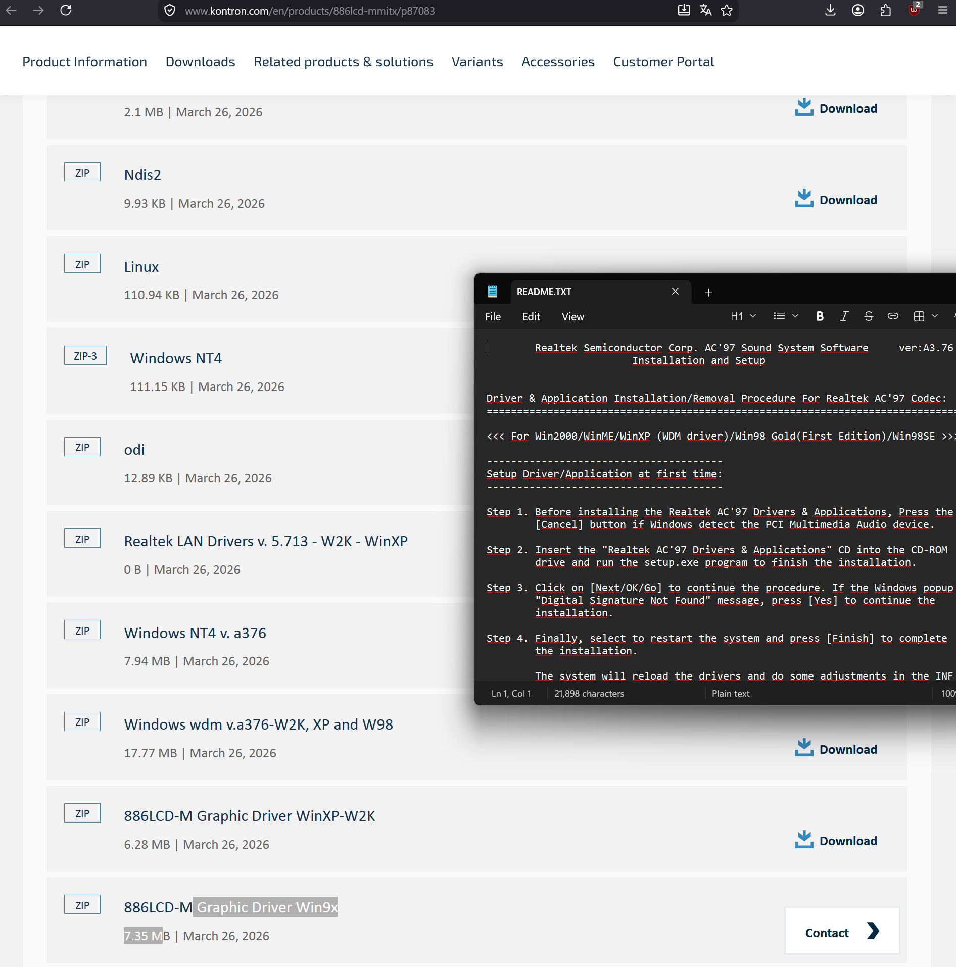Viewport: 956px width, 967px height.
Task: Click the odi download title
Action: (x=134, y=450)
